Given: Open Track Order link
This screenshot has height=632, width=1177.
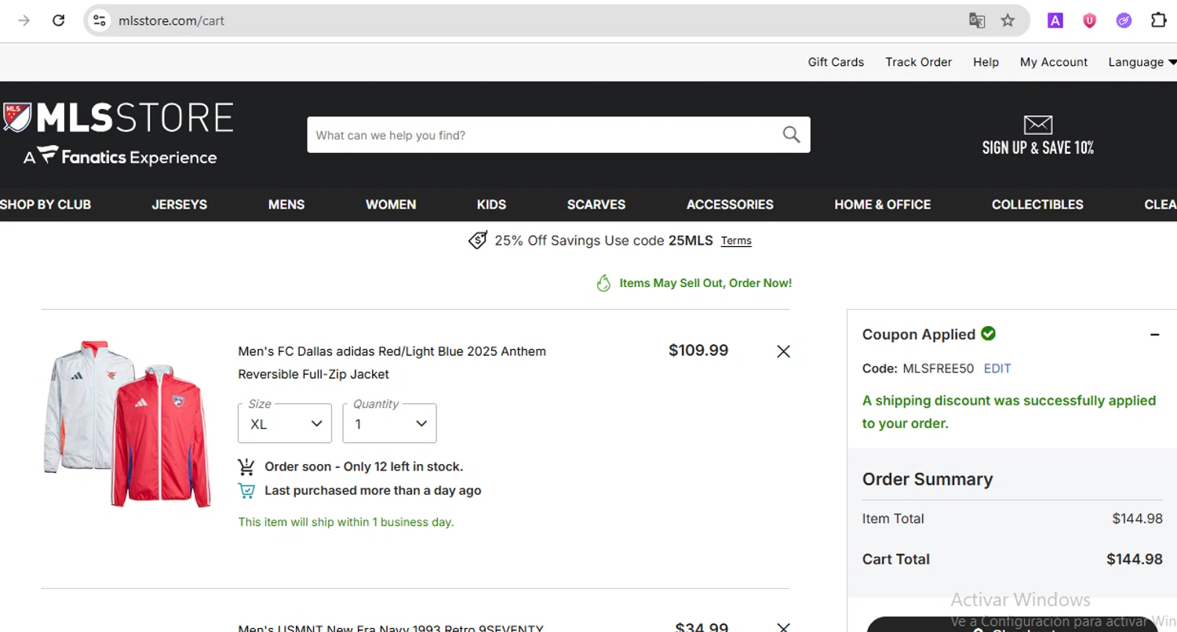Looking at the screenshot, I should pyautogui.click(x=919, y=62).
